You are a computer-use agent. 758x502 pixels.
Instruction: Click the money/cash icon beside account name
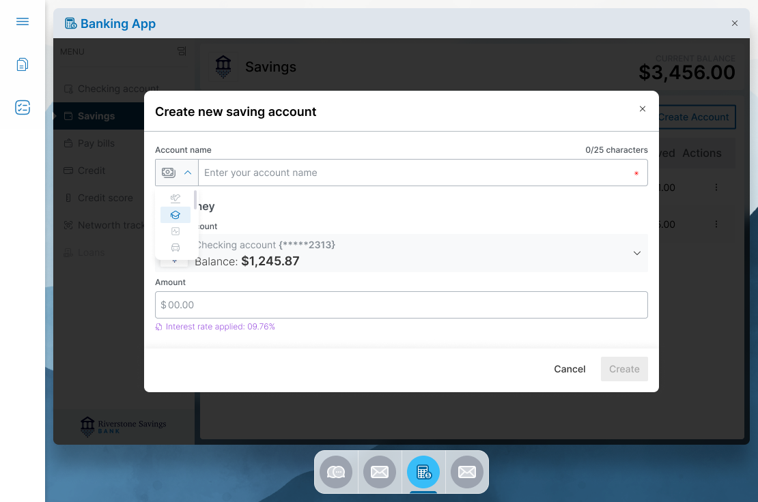(x=168, y=172)
